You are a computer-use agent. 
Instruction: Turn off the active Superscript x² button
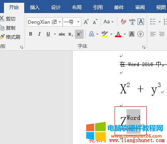pos(79,34)
